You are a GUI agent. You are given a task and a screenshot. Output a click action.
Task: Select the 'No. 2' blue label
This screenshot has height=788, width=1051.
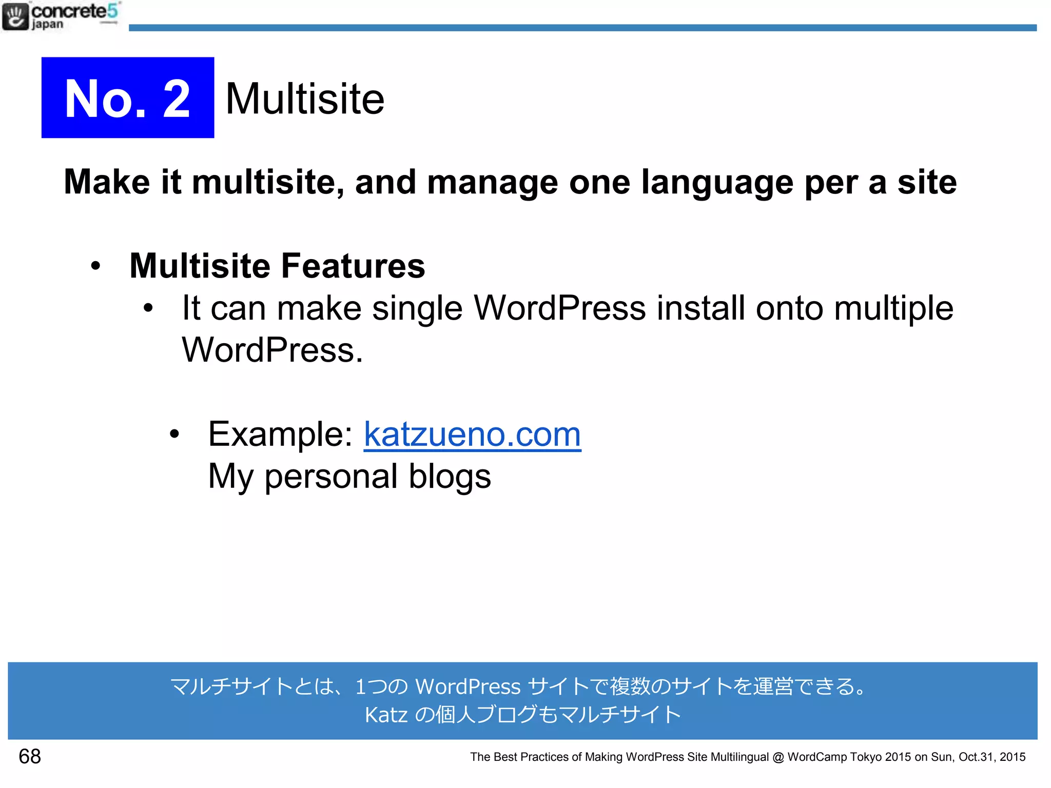tap(128, 97)
